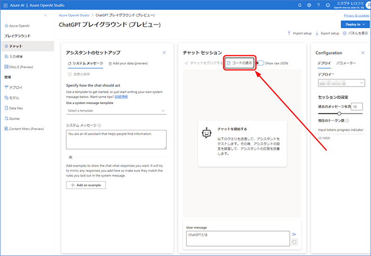The width and height of the screenshot is (371, 256).
Task: Expand the Deploy to dropdown button
Action: [355, 24]
